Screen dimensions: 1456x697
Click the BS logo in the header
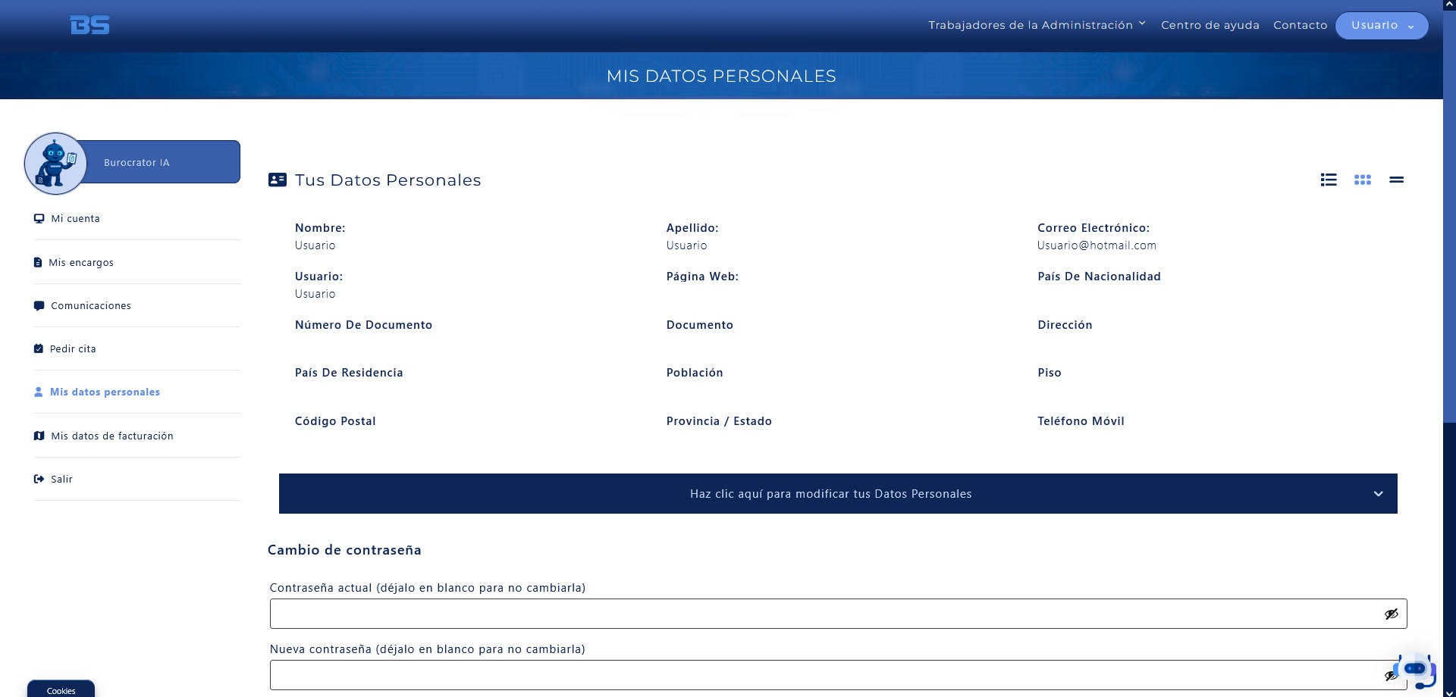tap(89, 25)
